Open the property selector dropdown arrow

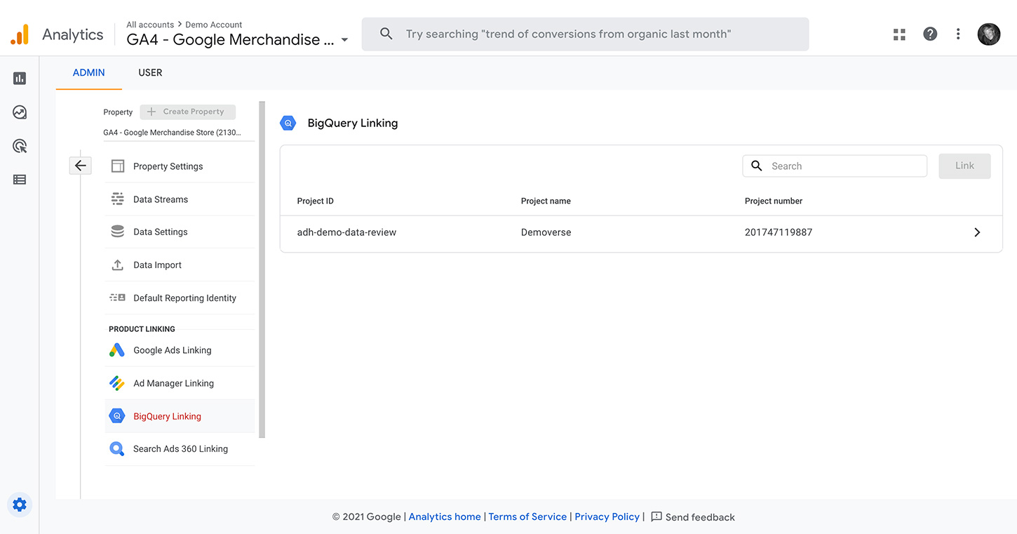point(344,40)
